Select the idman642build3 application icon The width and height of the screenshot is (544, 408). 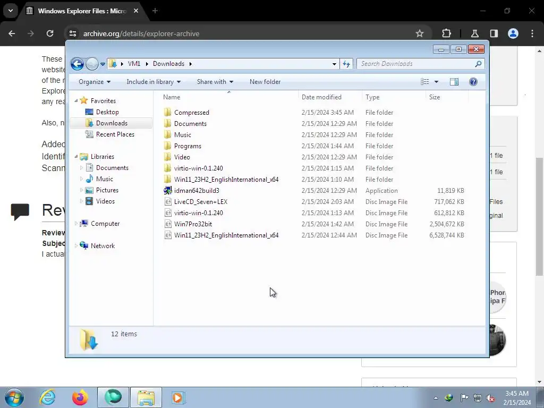(167, 191)
